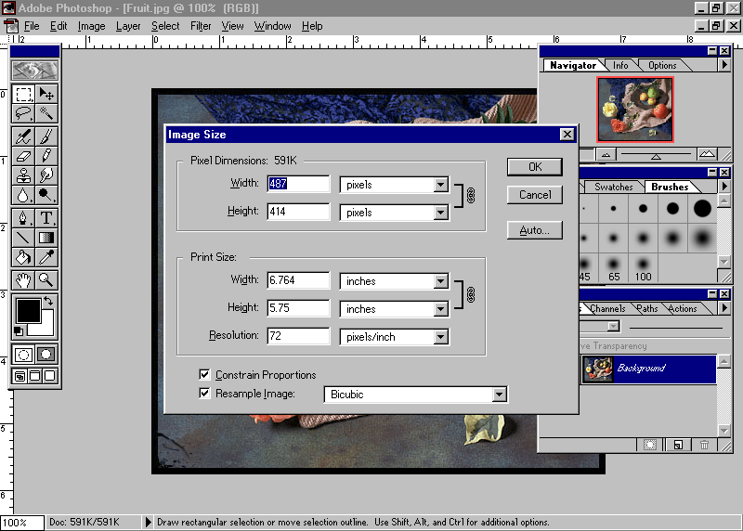Screen dimensions: 743x531
Task: Zoom out using Navigator small mountains icon
Action: coord(606,154)
